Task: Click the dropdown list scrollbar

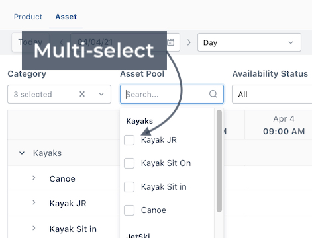Action: click(219, 161)
